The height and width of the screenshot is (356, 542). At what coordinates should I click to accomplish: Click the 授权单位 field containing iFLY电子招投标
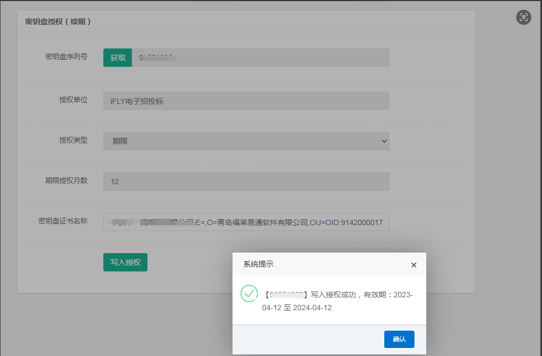[246, 101]
